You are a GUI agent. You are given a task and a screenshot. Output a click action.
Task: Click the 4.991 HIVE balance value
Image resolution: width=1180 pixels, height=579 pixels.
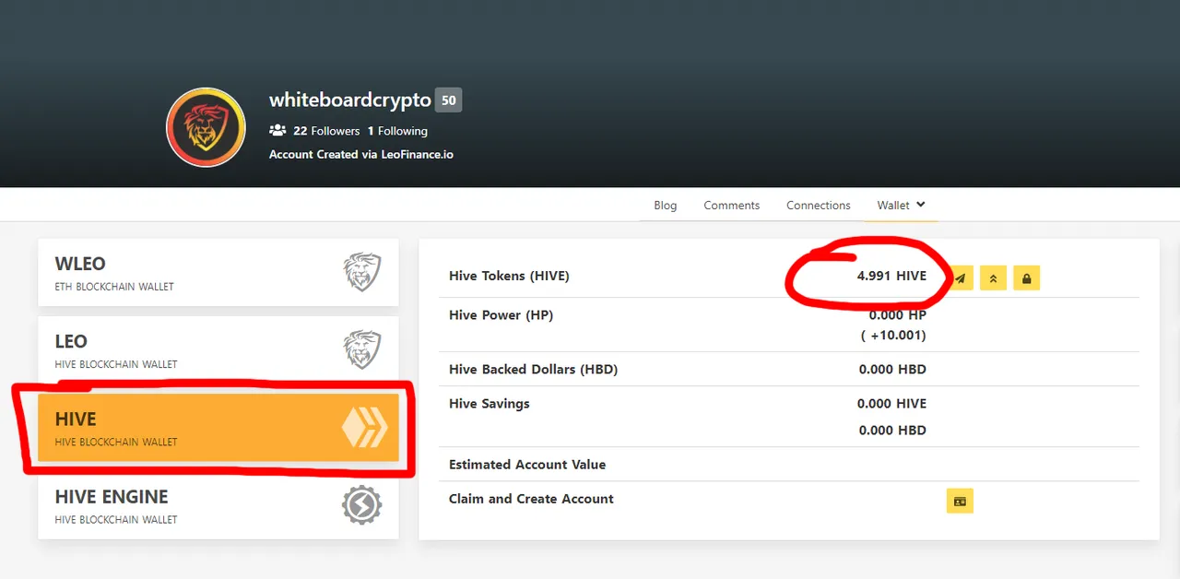pos(891,276)
